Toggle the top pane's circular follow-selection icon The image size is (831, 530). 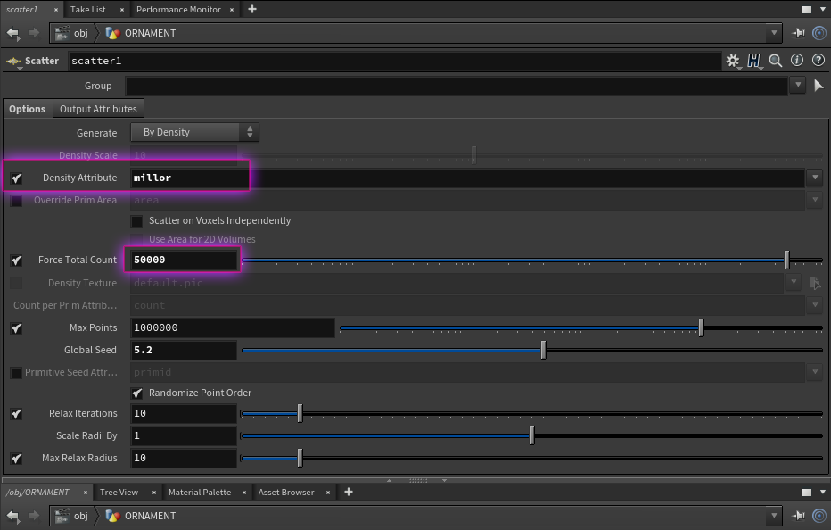(819, 33)
